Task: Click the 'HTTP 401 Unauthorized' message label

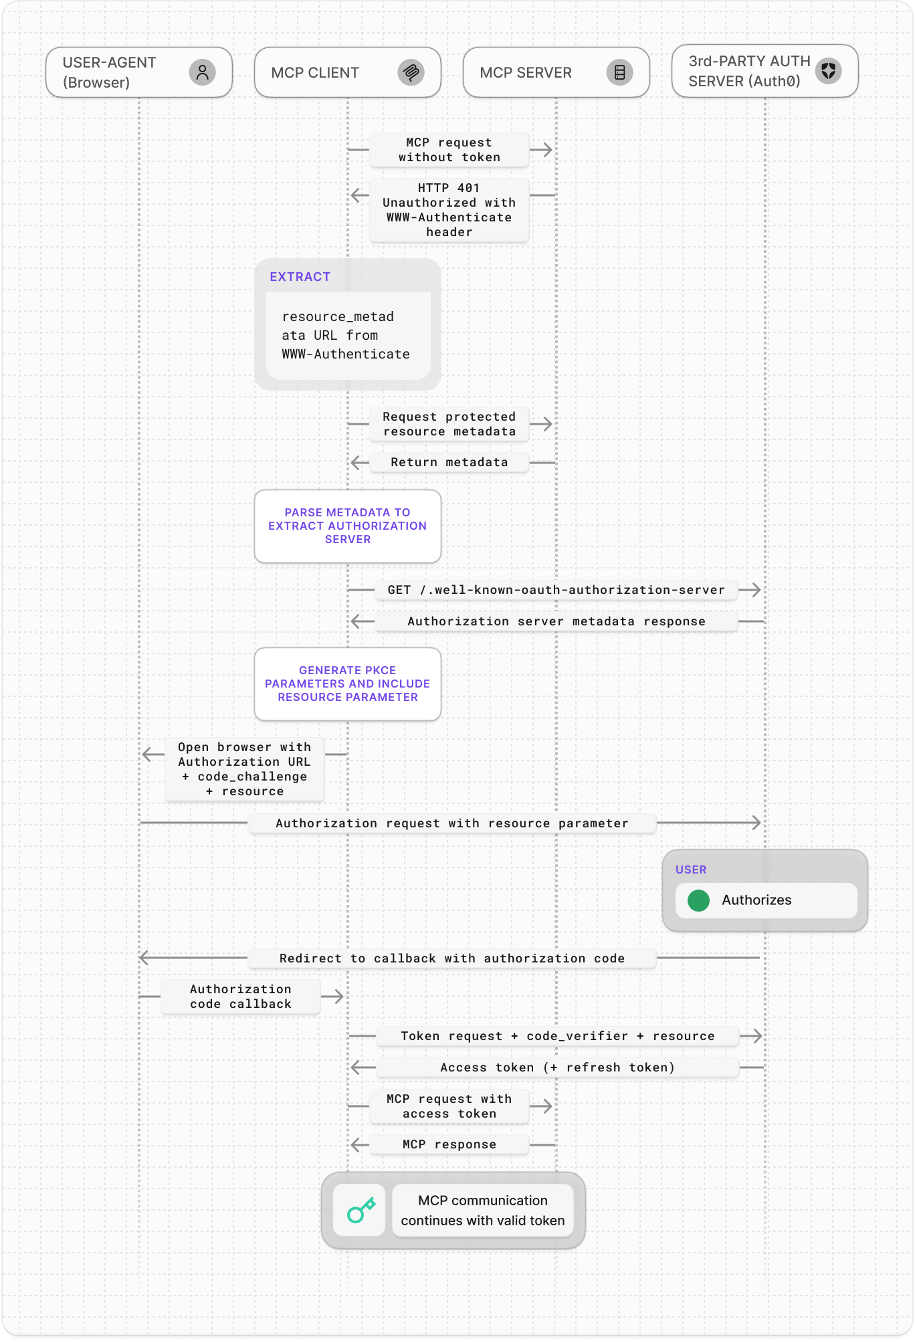Action: (449, 210)
